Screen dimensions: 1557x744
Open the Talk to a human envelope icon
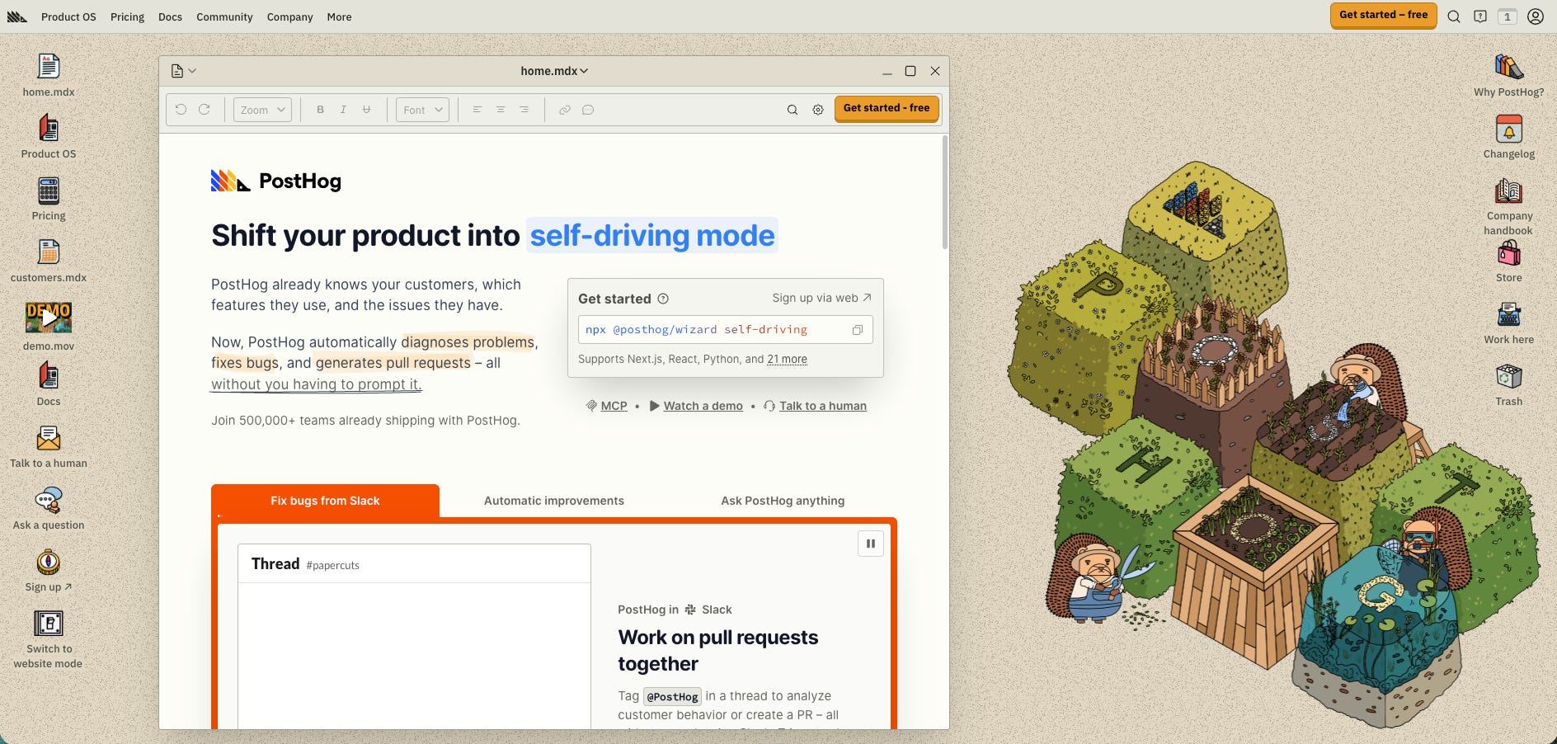coord(49,438)
